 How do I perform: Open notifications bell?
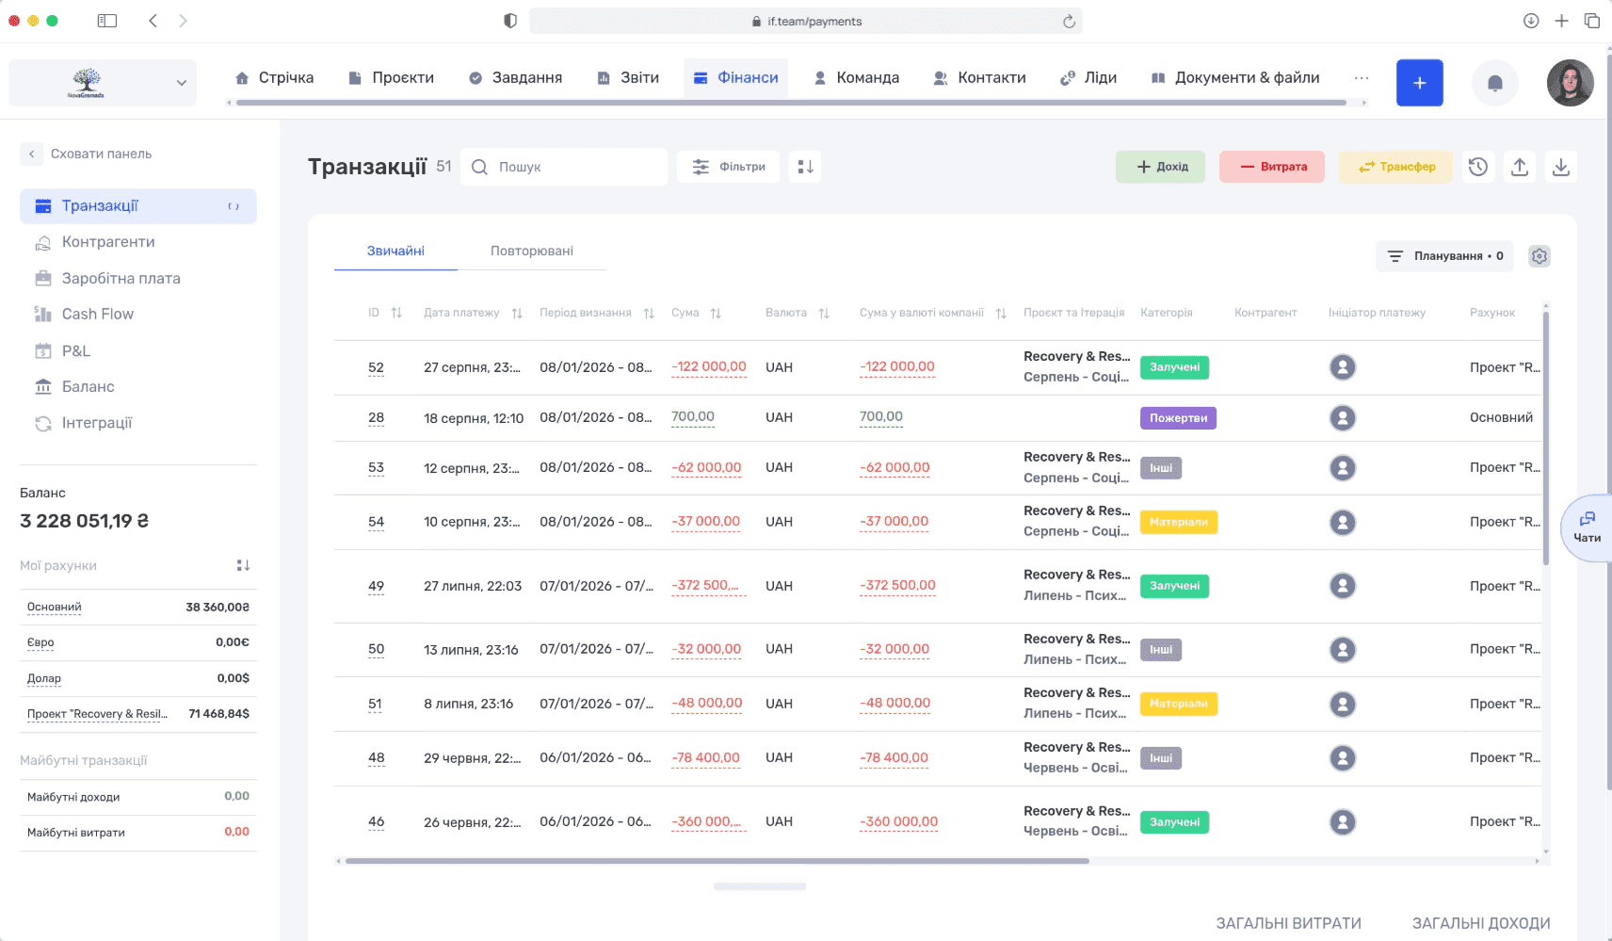tap(1494, 83)
